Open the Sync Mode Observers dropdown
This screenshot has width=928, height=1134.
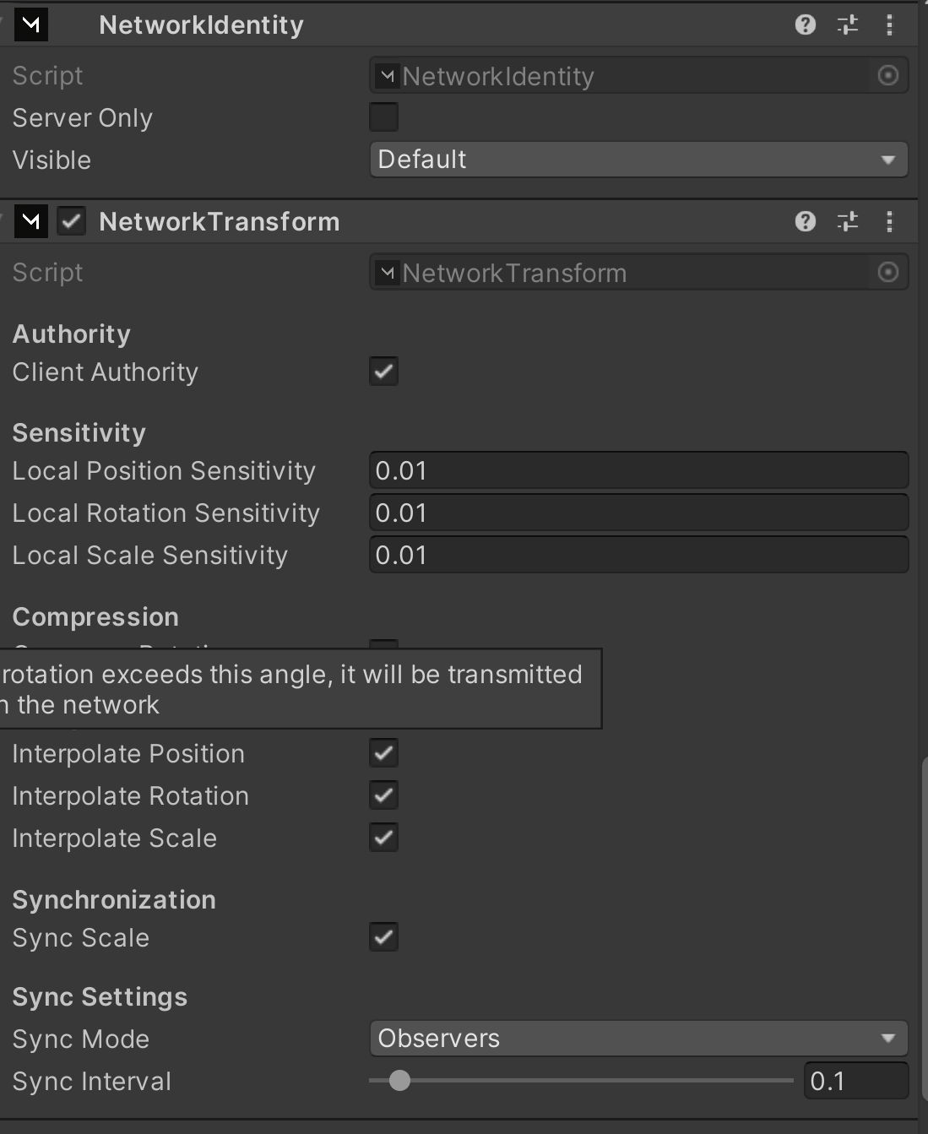[x=638, y=1039]
